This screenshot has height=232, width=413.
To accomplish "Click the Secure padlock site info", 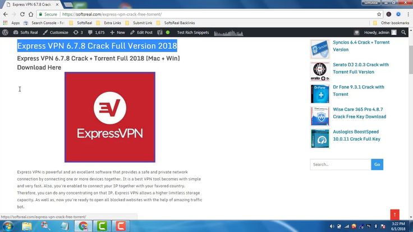I will tap(48, 14).
